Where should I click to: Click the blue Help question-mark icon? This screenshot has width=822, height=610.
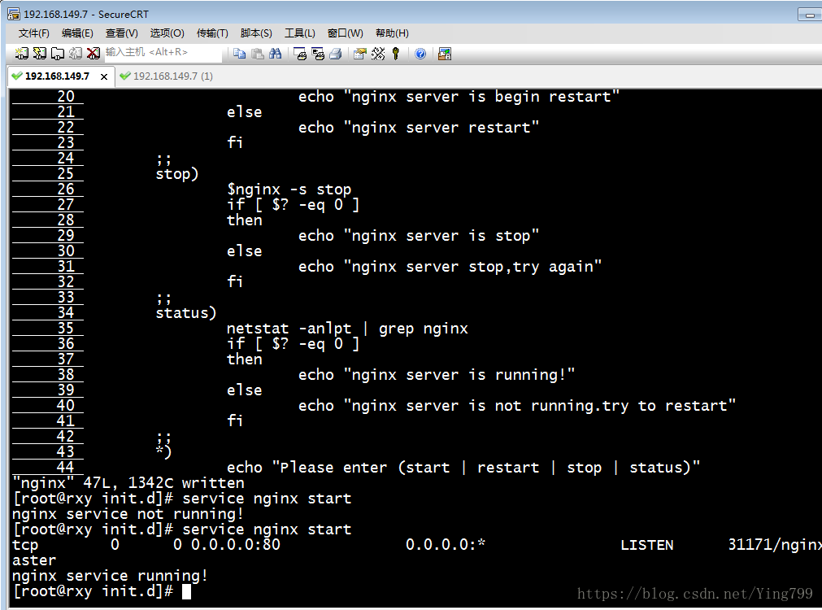420,53
